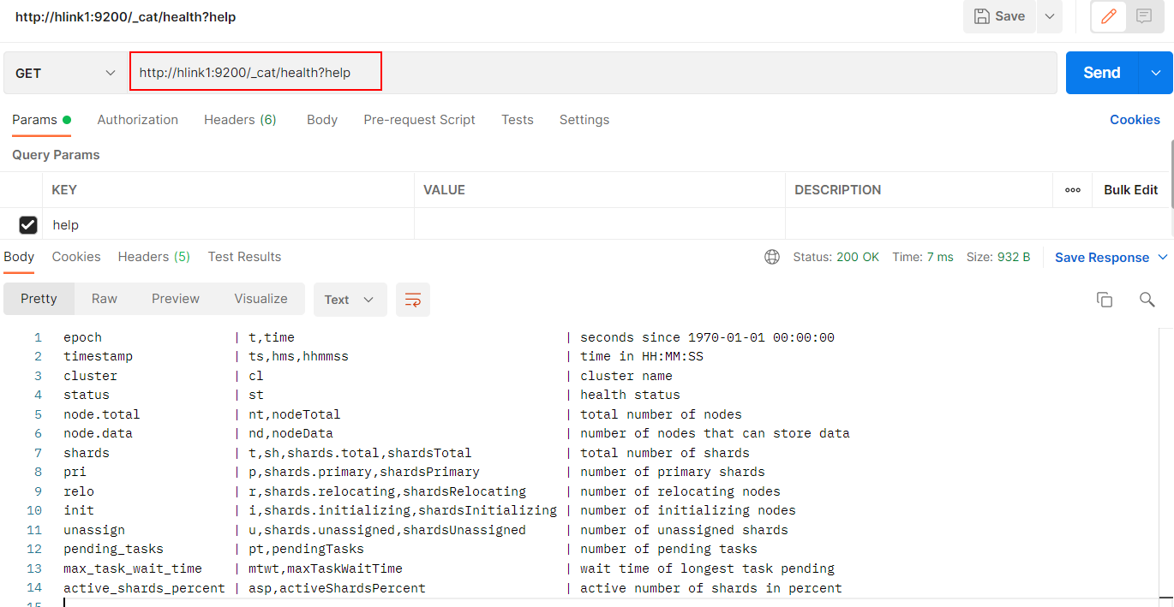Open the Text response format dropdown
Image resolution: width=1174 pixels, height=607 pixels.
pos(350,300)
